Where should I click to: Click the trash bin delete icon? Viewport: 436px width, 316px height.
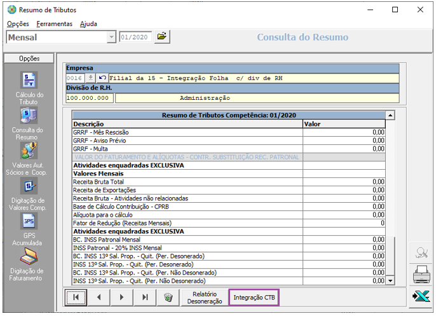[x=168, y=298]
